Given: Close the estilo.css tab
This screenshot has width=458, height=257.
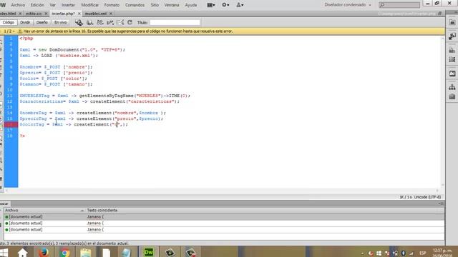Looking at the screenshot, I should (46, 14).
